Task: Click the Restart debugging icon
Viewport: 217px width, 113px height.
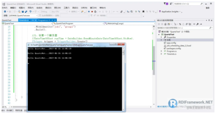Action: (x=95, y=12)
